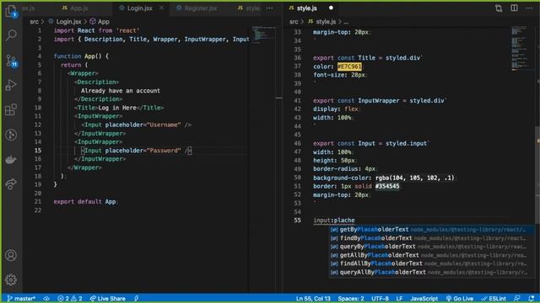Screen dimensions: 540x303
Task: Click the left editor minimap
Action: [x=263, y=35]
